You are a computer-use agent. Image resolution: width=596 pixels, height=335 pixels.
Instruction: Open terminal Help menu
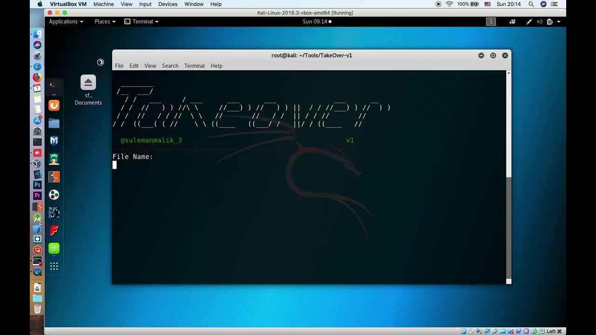coord(217,66)
